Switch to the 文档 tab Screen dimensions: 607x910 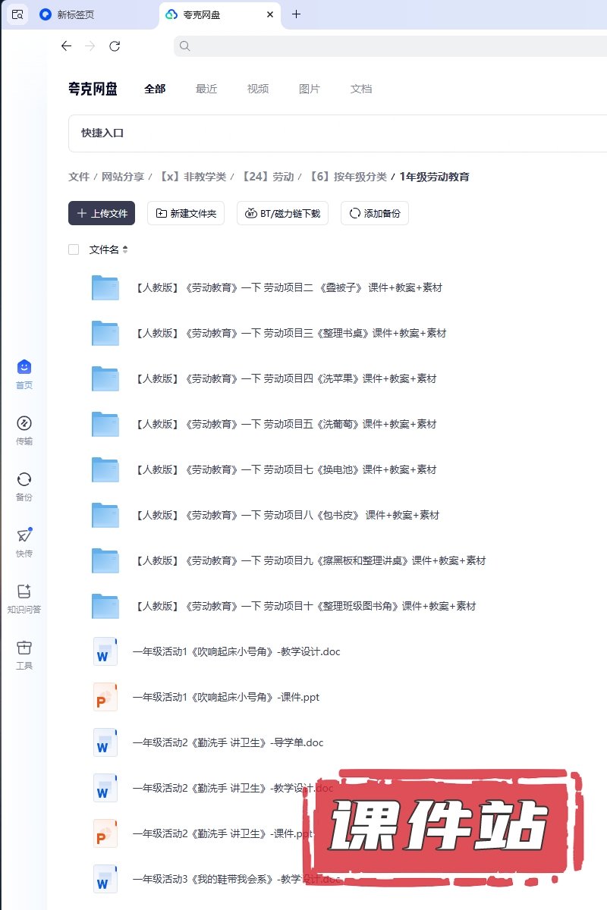pyautogui.click(x=361, y=89)
